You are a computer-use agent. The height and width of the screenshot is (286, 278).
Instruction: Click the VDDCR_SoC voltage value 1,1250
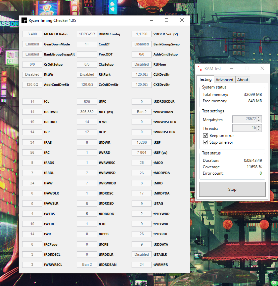click(x=142, y=34)
